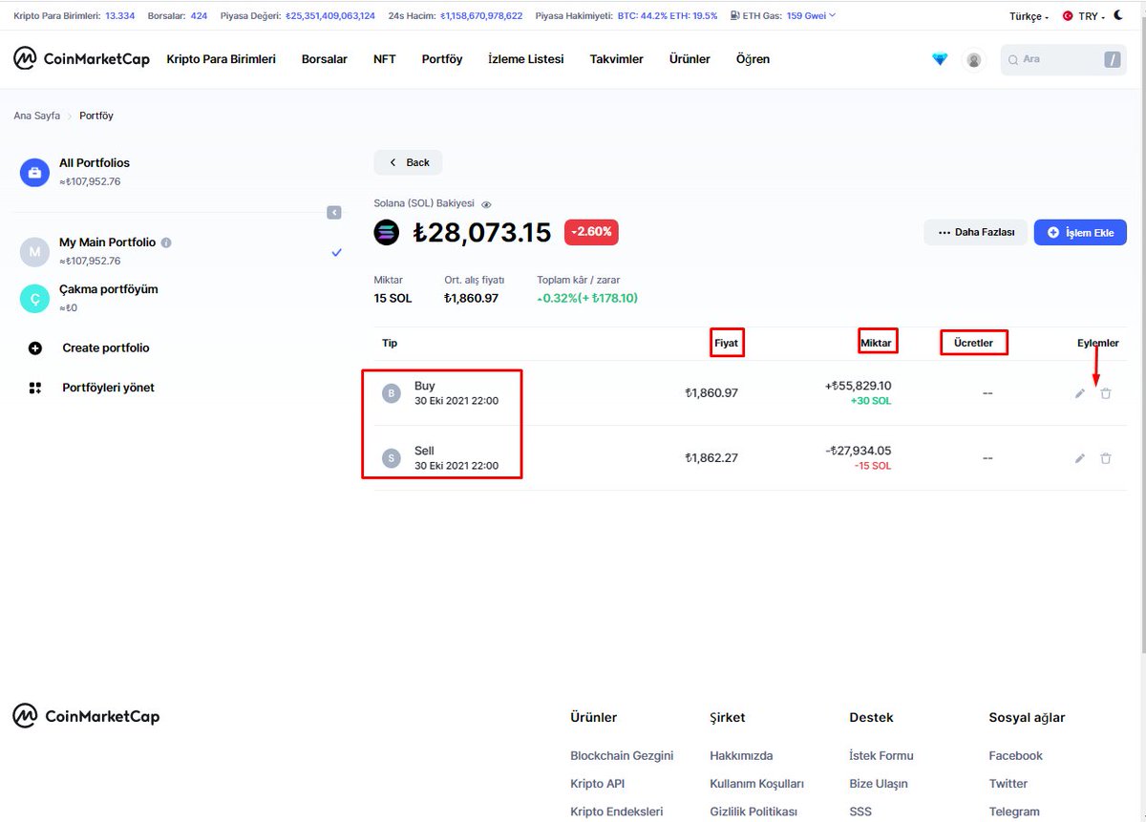Screen dimensions: 1146x822
Task: Open Kripto Para Birimleri menu
Action: (x=221, y=59)
